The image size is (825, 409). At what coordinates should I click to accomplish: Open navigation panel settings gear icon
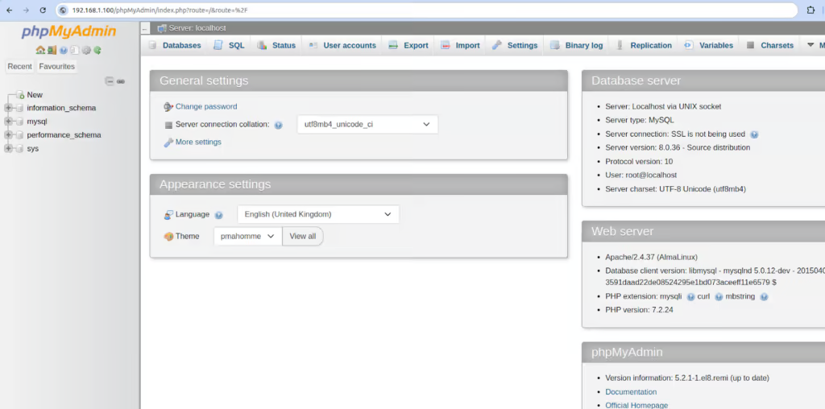coord(86,50)
